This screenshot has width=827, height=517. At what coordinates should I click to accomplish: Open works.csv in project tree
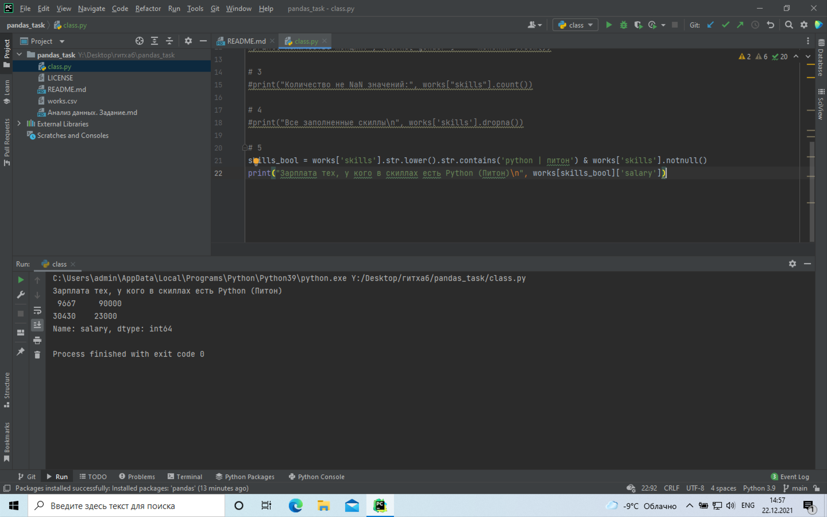(x=62, y=101)
